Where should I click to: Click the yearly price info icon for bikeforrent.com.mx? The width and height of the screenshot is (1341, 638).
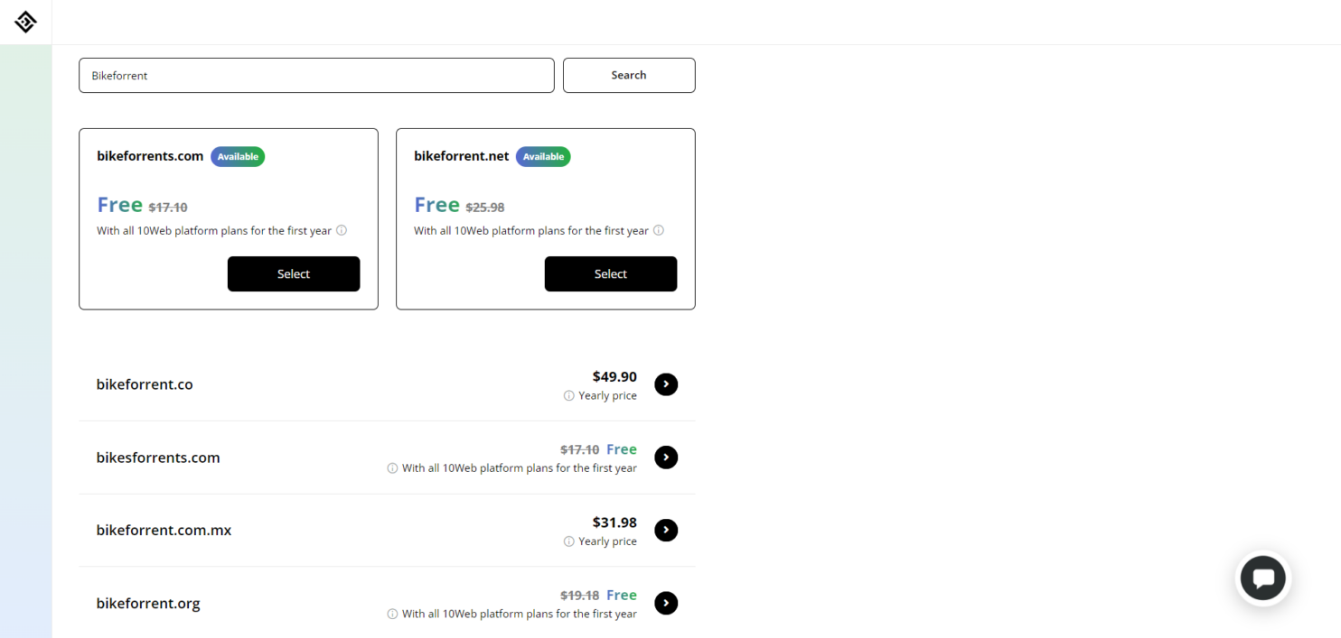tap(568, 541)
